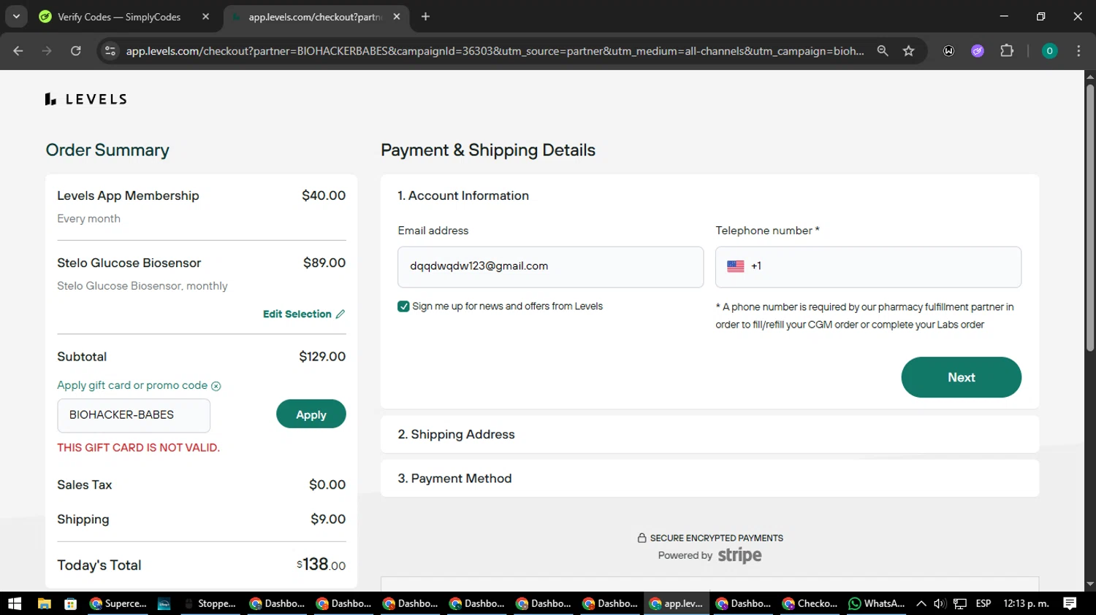Viewport: 1096px width, 615px height.
Task: Click the $129.00 Subtotal value
Action: pyautogui.click(x=322, y=357)
